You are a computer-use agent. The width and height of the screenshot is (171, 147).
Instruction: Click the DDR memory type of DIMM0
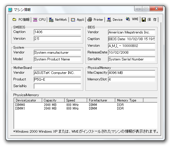coord(120,105)
